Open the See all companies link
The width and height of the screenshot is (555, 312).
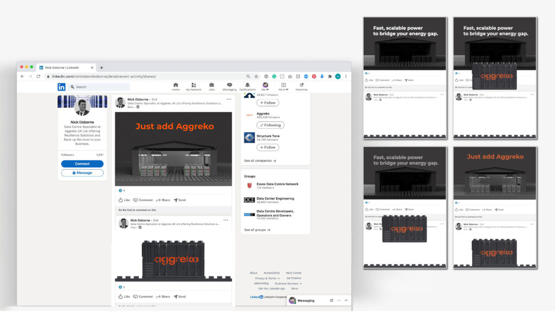point(260,161)
